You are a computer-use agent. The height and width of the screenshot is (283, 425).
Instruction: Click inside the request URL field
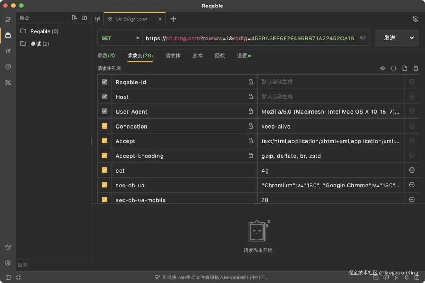coord(252,38)
